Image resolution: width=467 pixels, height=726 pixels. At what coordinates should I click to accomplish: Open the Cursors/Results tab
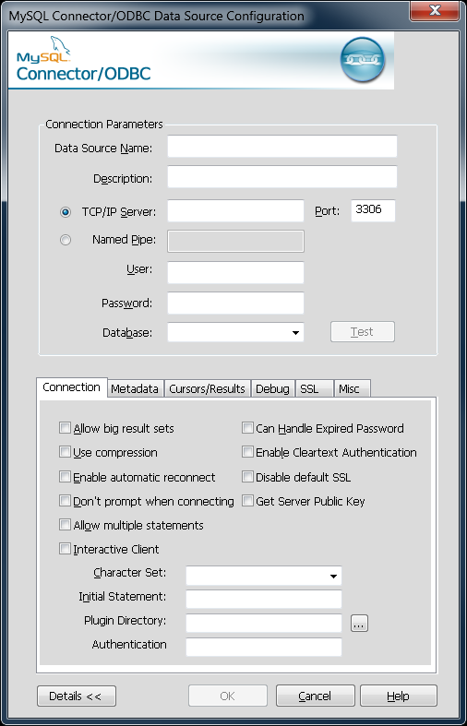[x=207, y=389]
